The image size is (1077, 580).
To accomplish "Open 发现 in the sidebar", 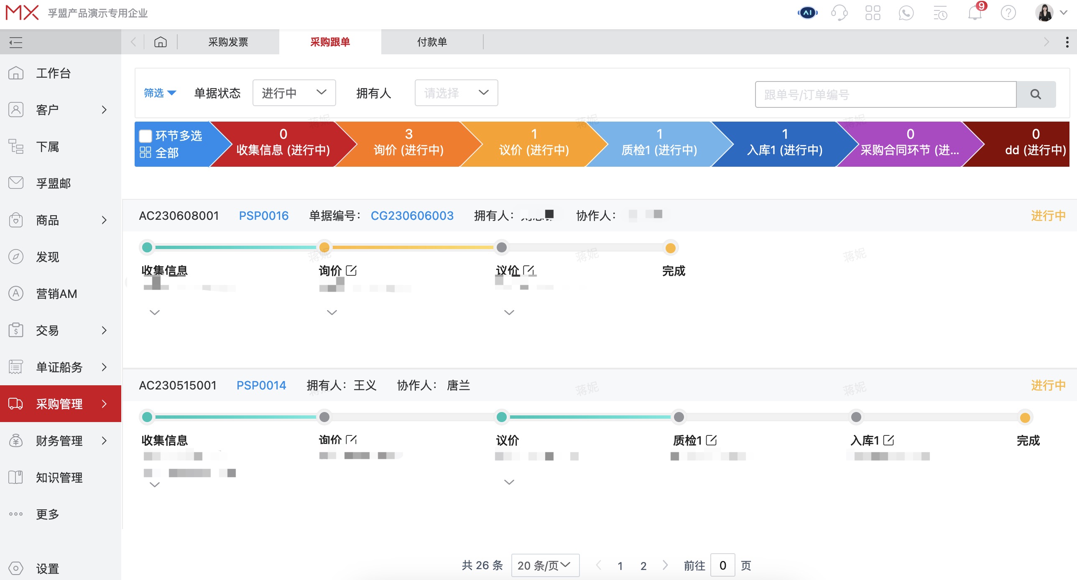I will point(47,257).
